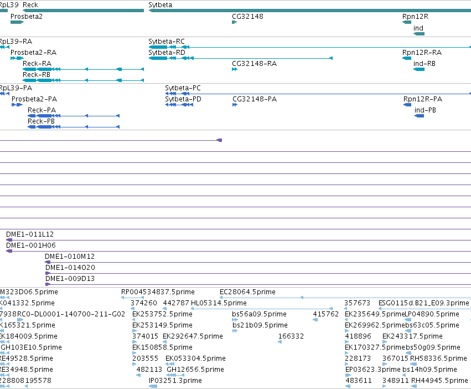Click the CG32148-PA protein glyph
Image resolution: width=471 pixels, height=389 pixels.
pos(235,105)
